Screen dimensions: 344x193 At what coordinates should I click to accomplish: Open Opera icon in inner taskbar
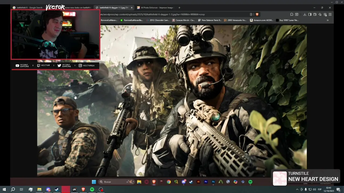146,182
